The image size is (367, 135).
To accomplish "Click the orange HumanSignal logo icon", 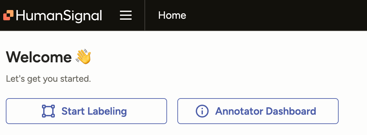I will (x=8, y=15).
